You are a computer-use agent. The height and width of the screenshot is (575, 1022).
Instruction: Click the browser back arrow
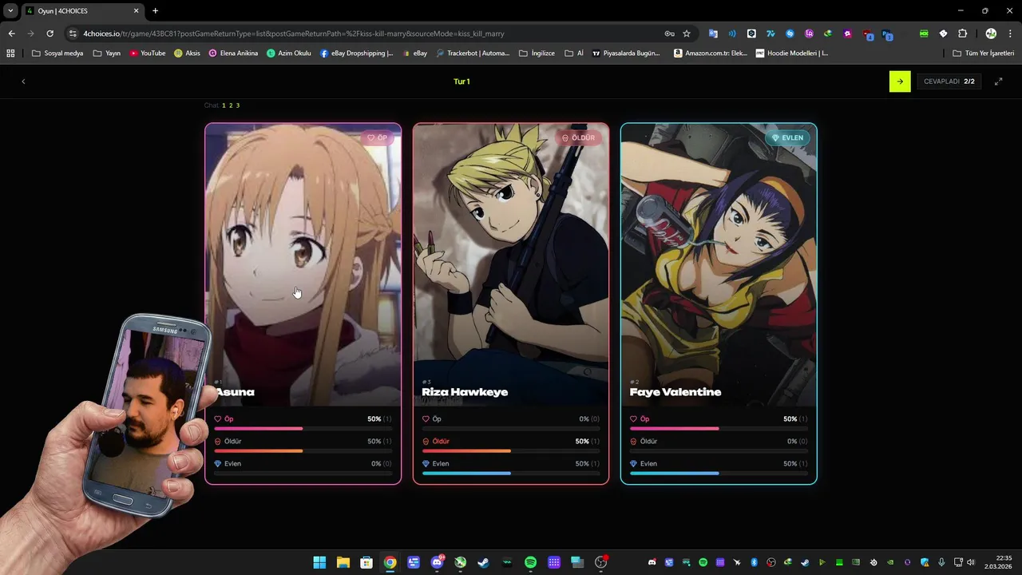click(x=11, y=34)
